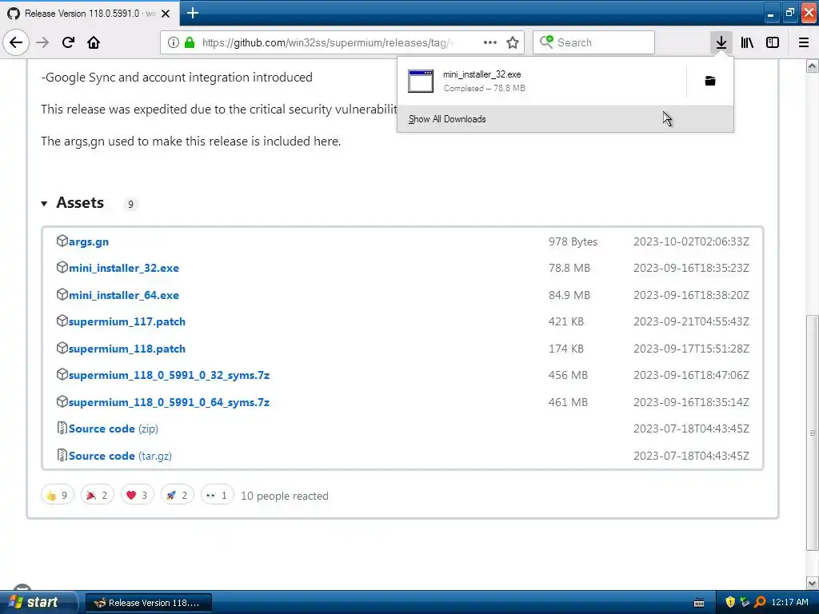This screenshot has width=819, height=614.
Task: Click the page scrollbar down arrow
Action: coord(813,583)
